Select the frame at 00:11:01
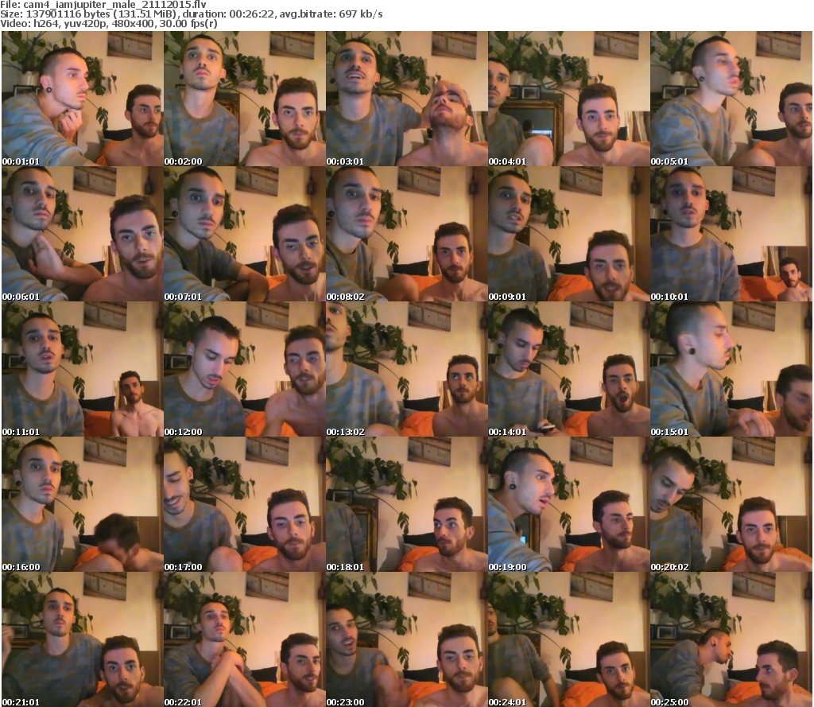This screenshot has height=707, width=814. [82, 369]
